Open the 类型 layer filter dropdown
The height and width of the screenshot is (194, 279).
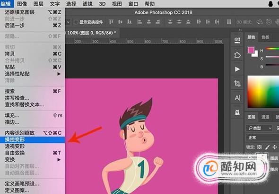pyautogui.click(x=260, y=128)
